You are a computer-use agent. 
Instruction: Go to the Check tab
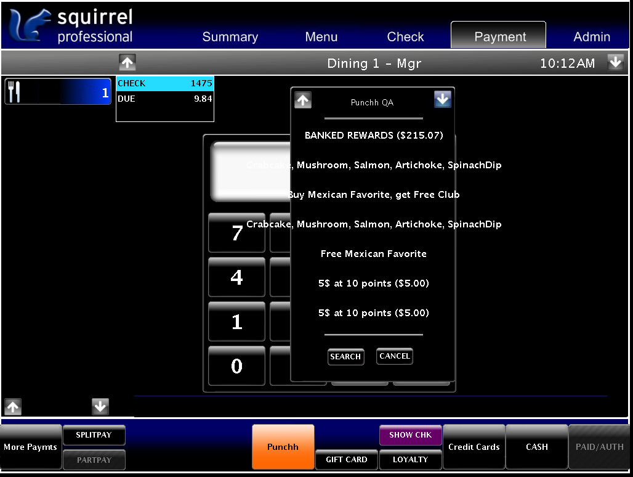pos(405,37)
